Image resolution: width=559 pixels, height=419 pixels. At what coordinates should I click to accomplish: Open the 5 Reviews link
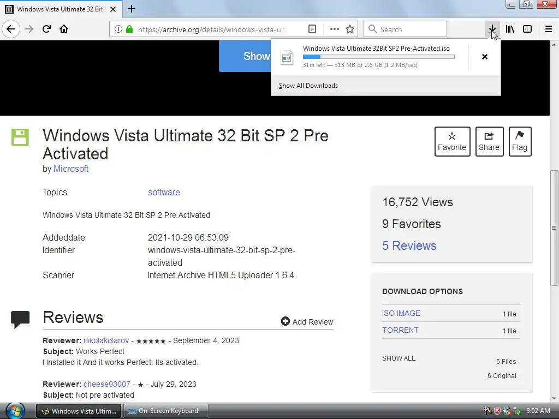409,246
